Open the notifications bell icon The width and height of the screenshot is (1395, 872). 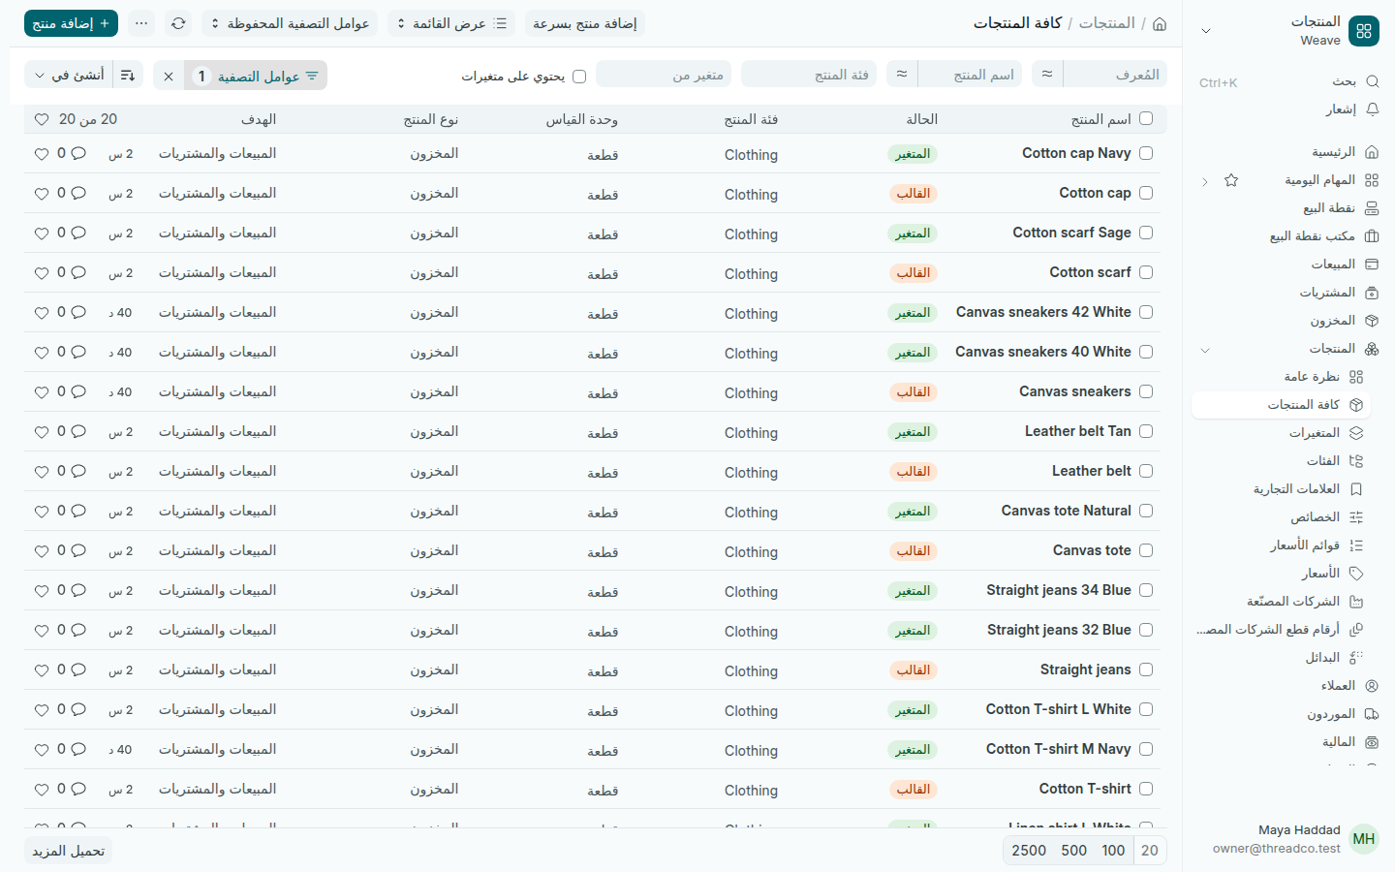tap(1372, 109)
